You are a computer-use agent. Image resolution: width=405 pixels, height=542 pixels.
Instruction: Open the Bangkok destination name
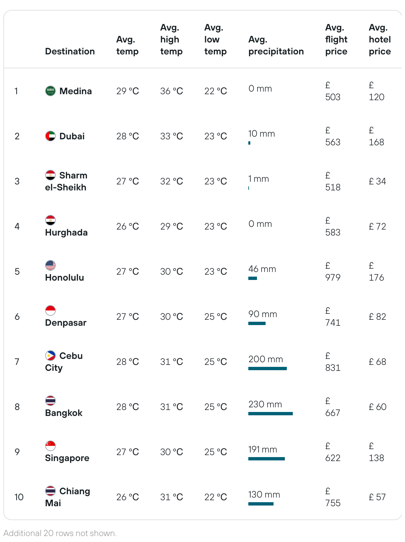point(64,413)
